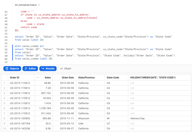Place cursor on 'else:' line 49
The width and height of the screenshot is (192, 132).
coord(24,21)
